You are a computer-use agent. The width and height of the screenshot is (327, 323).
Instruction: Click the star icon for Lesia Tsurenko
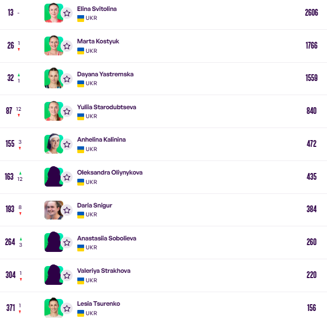click(x=67, y=308)
